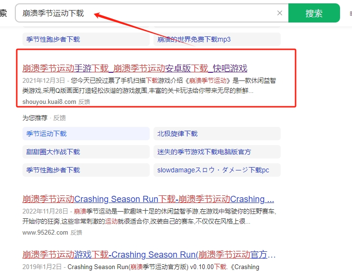Image resolution: width=352 pixels, height=271 pixels.
Task: Click 反馈 next to www.95262.com
Action: pos(77,233)
